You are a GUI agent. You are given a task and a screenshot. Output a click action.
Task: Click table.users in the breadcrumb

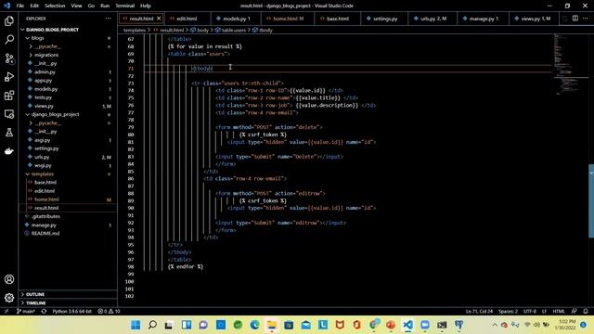231,30
